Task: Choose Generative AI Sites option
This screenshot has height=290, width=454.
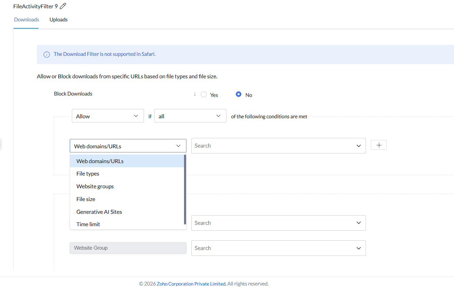Action: pos(127,212)
